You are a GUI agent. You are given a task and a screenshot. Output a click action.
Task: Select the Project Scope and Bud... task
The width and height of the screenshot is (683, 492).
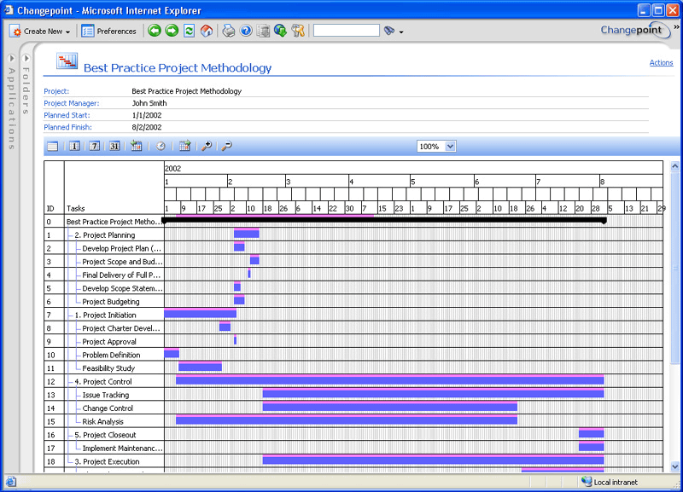point(122,262)
